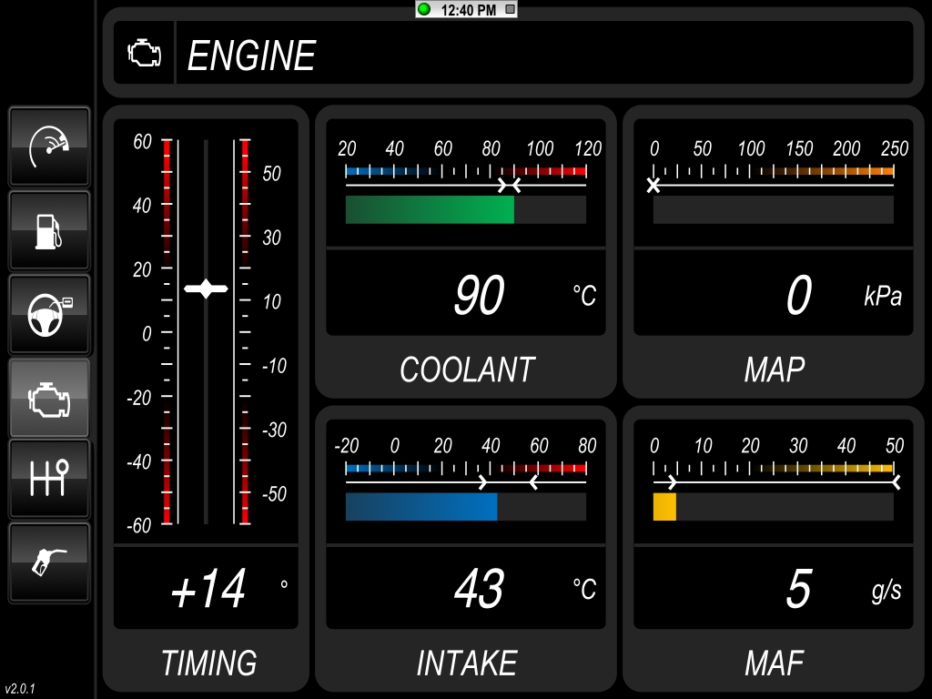The height and width of the screenshot is (699, 932).
Task: Click the ENGINE title text
Action: (x=251, y=56)
